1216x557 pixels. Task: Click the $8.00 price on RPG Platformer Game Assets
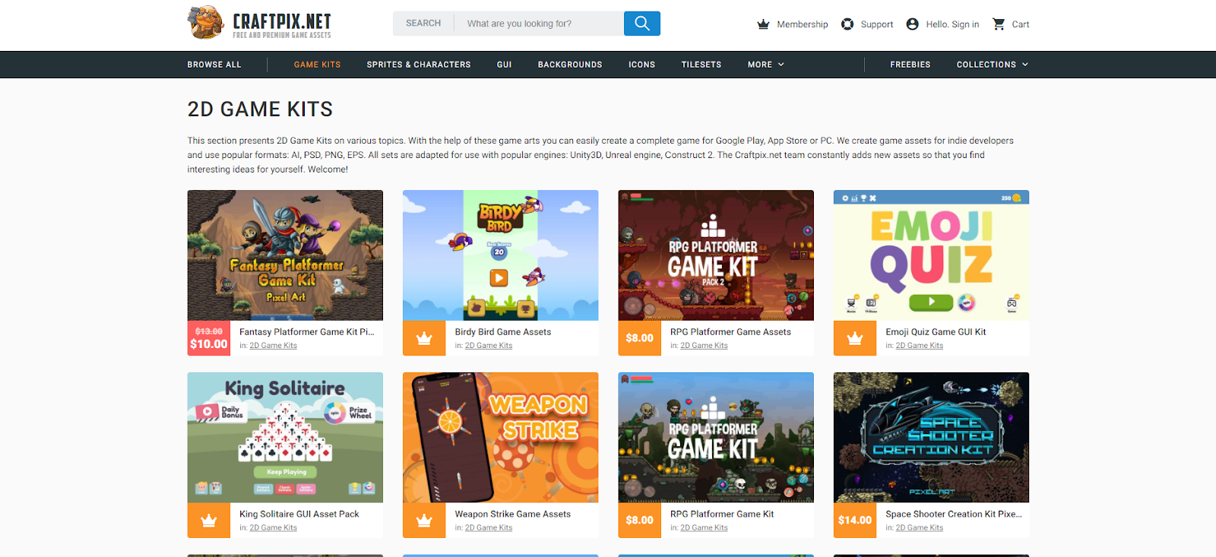[640, 338]
